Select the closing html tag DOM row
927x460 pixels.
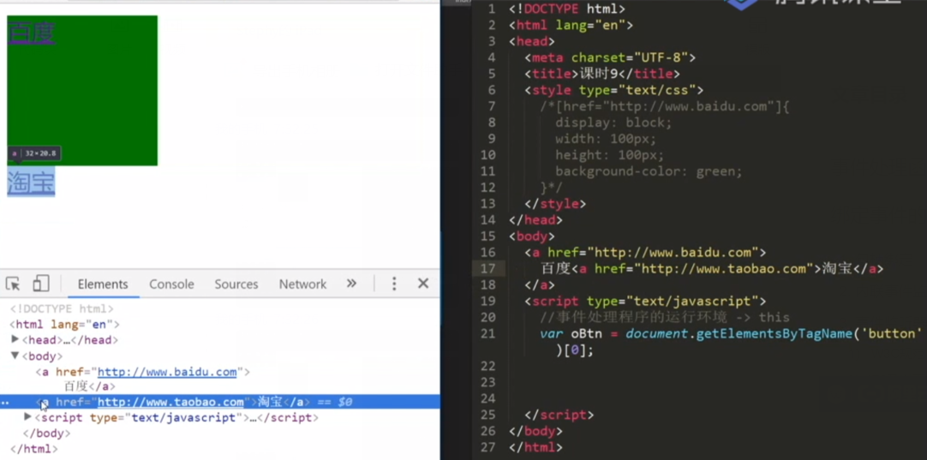33,449
